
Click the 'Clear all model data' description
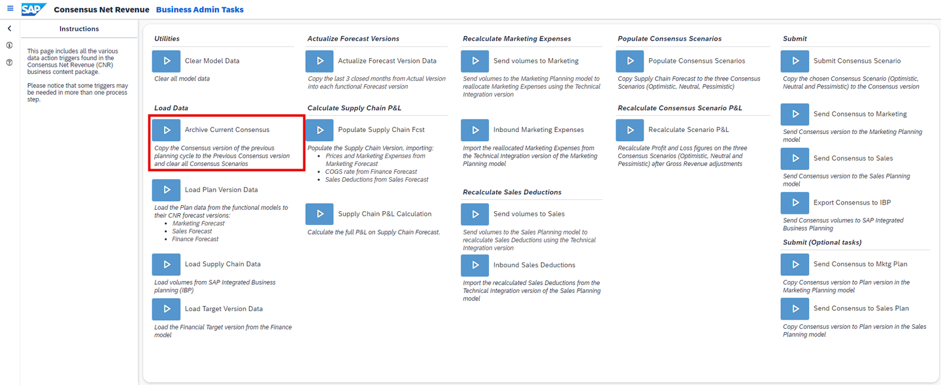click(182, 79)
